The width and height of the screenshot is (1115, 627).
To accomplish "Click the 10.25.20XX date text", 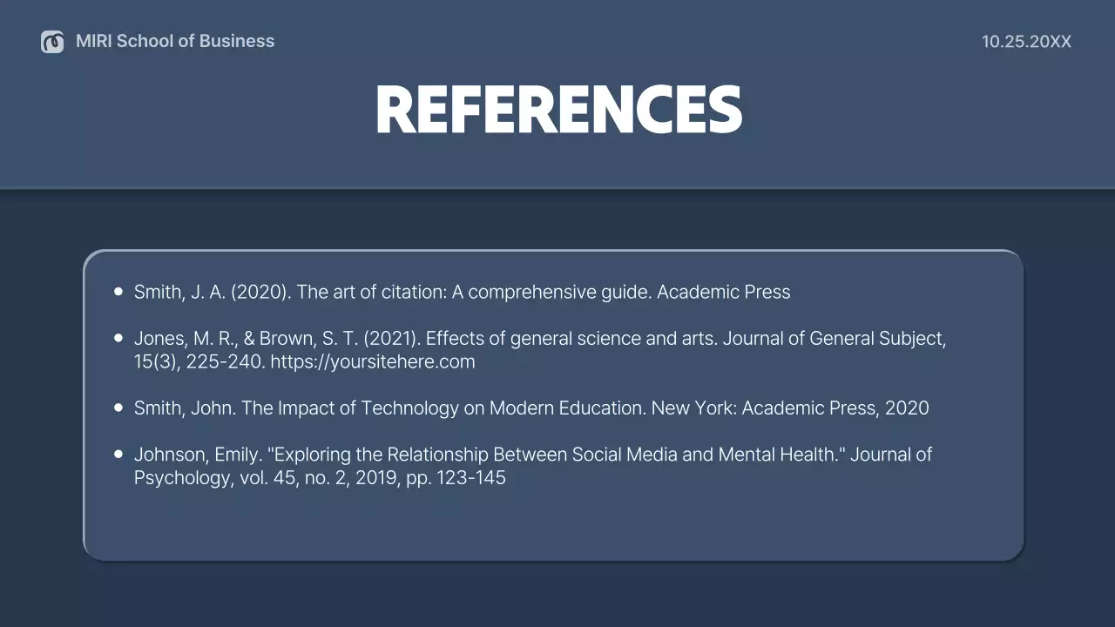I will click(x=1026, y=42).
